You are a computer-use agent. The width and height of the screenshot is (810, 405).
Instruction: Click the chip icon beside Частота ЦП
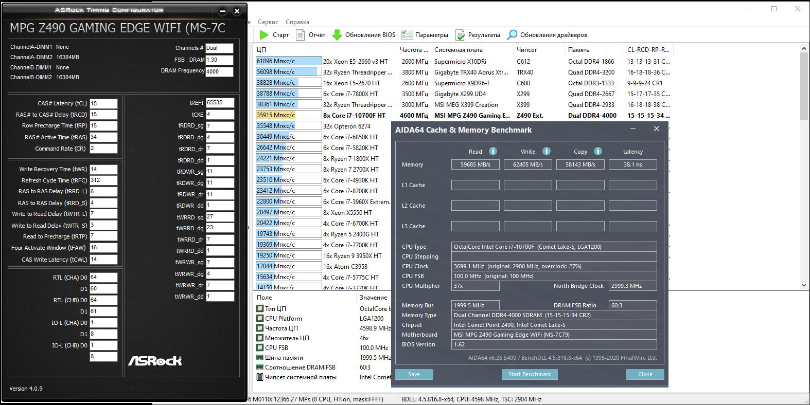point(260,328)
